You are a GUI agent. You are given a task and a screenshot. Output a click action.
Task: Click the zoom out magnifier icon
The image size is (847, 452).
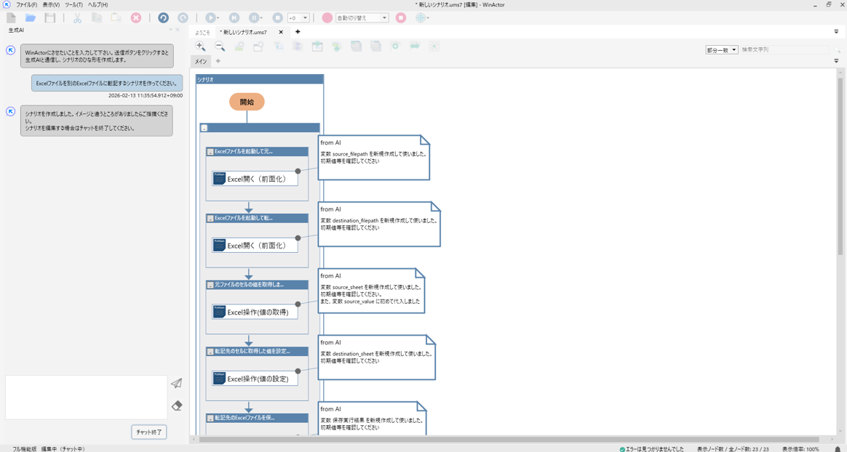click(220, 47)
